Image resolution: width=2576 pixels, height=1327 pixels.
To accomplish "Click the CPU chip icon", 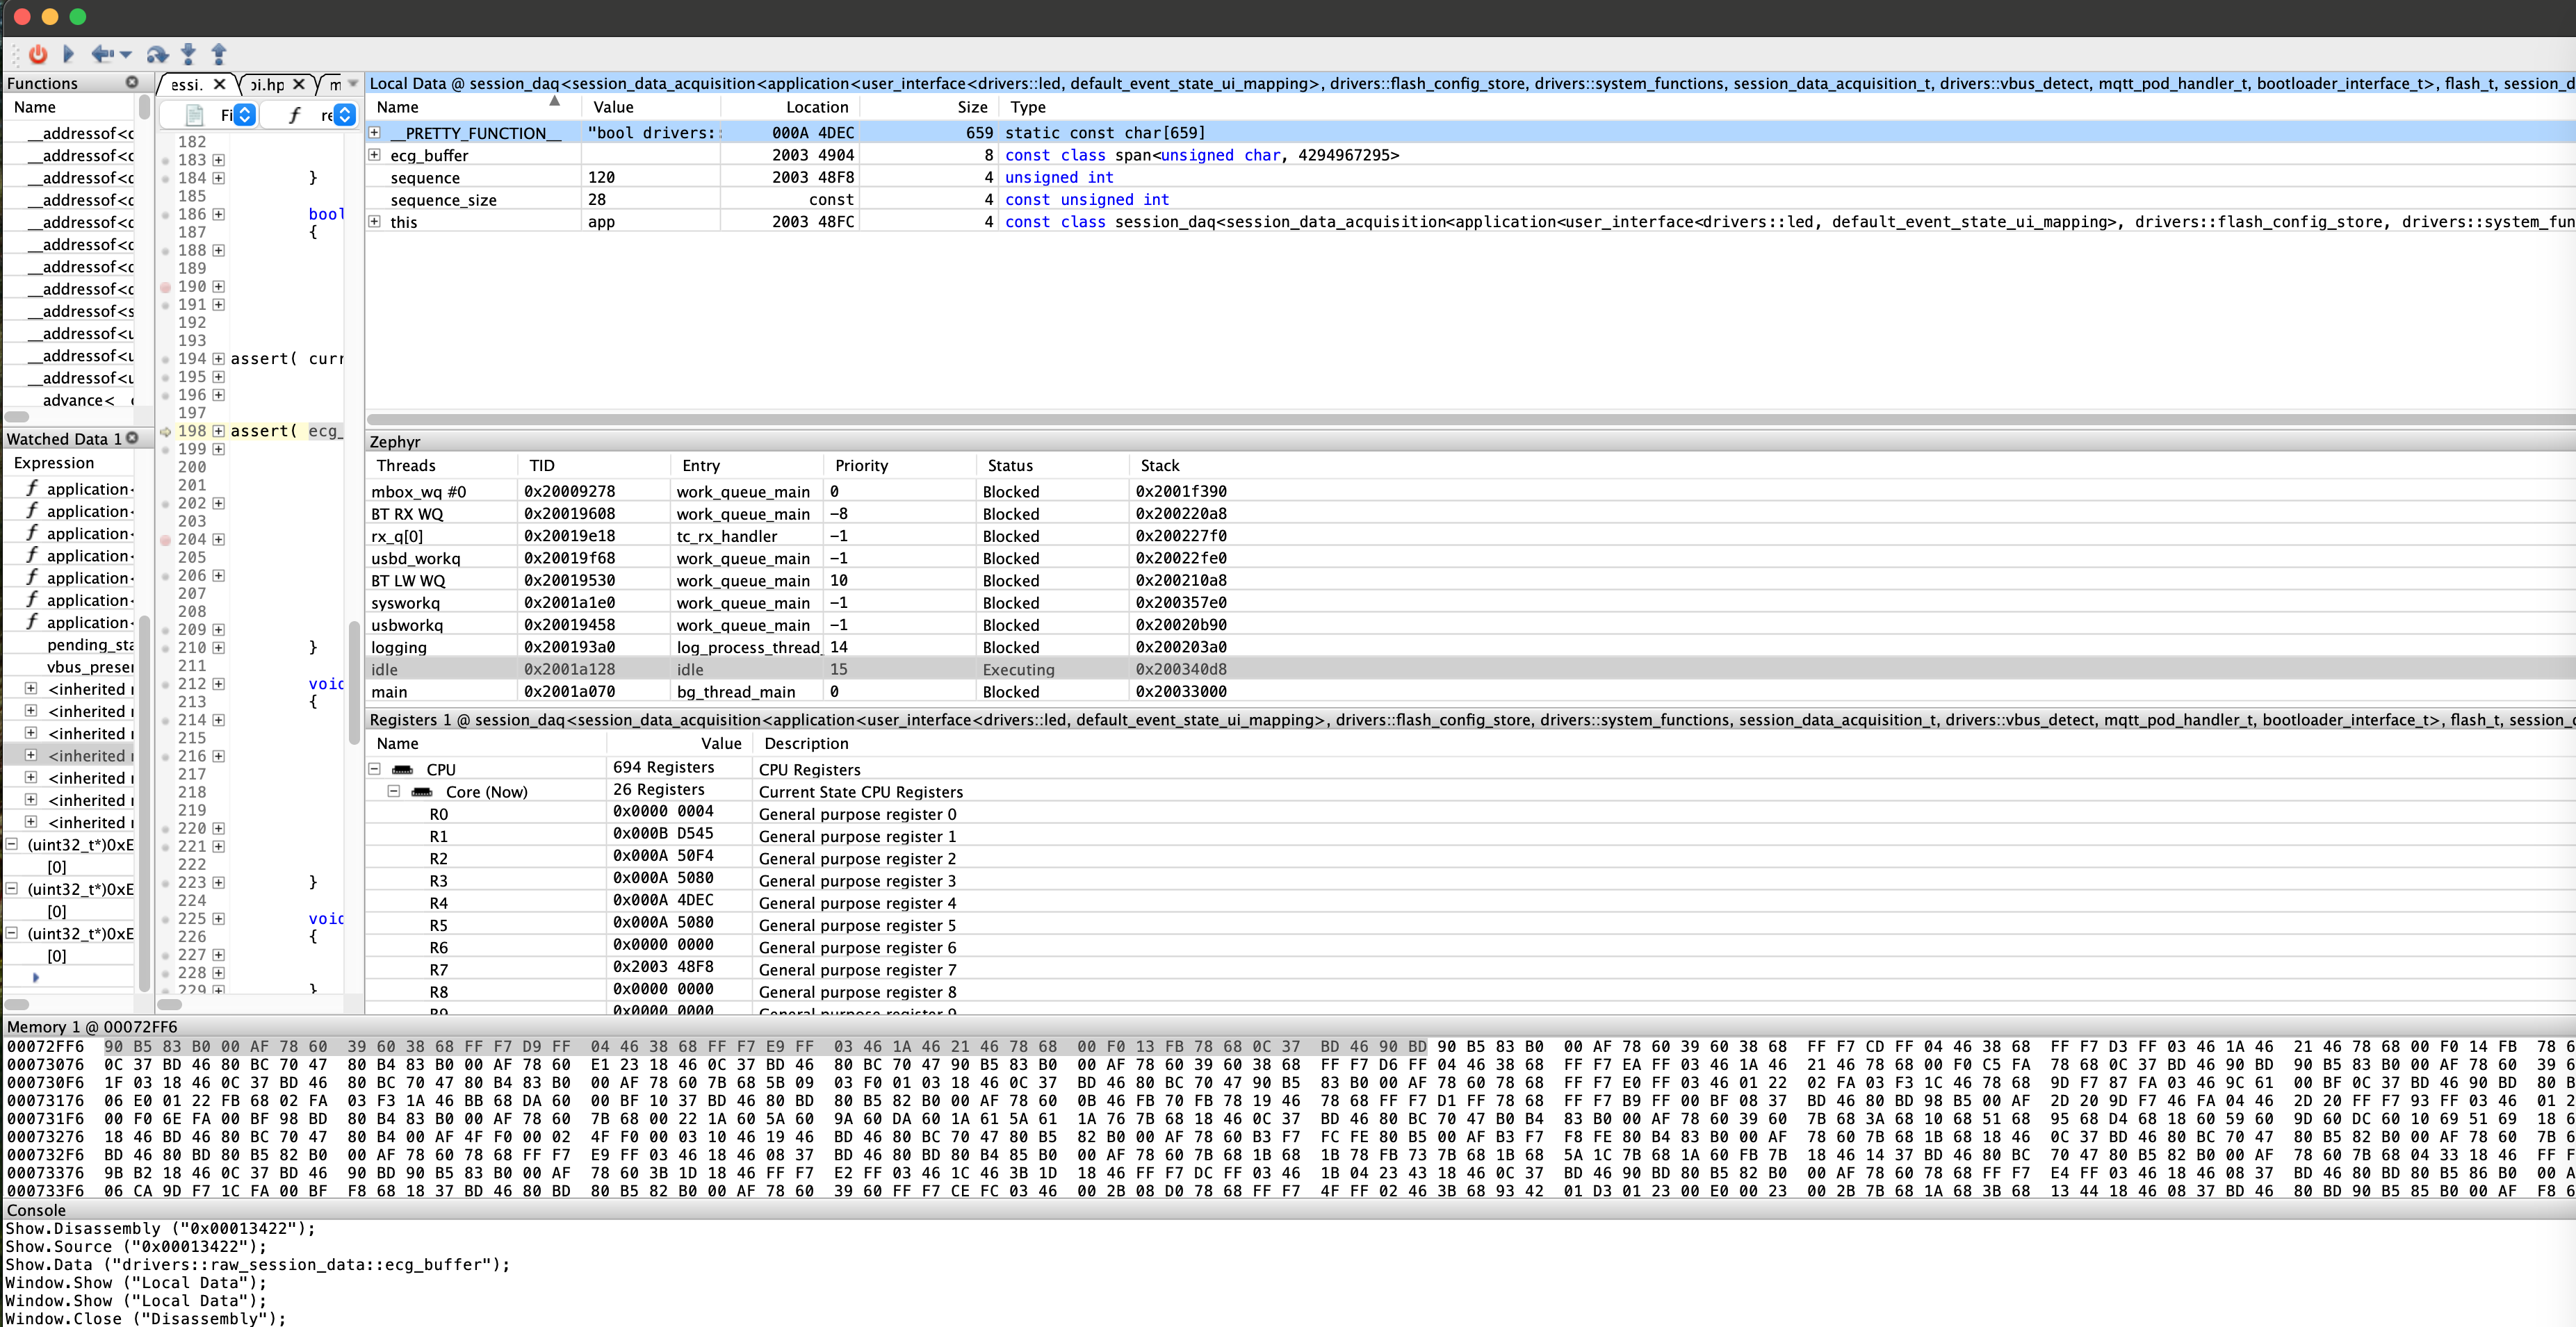I will point(403,769).
